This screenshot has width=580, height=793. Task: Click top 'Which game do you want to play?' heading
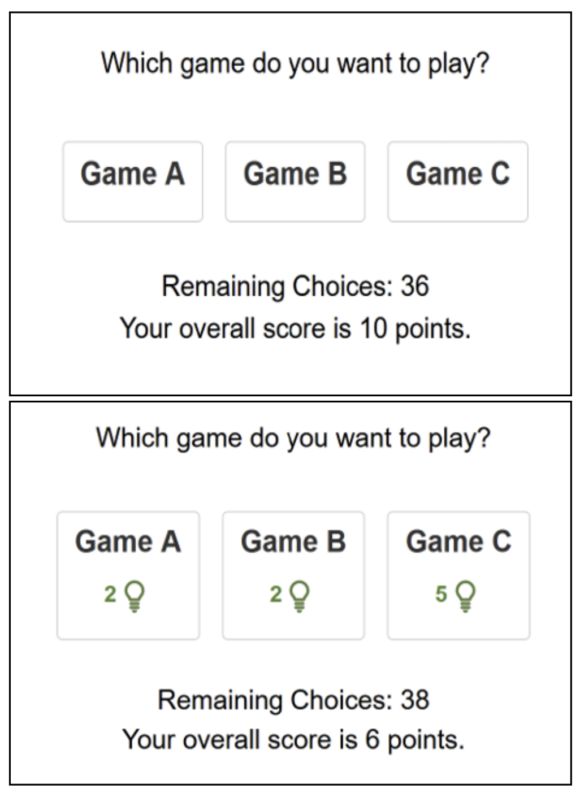coord(295,63)
